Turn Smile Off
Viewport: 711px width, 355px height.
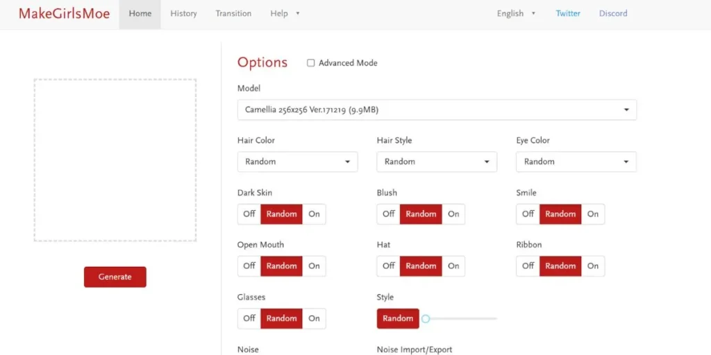[x=528, y=214]
